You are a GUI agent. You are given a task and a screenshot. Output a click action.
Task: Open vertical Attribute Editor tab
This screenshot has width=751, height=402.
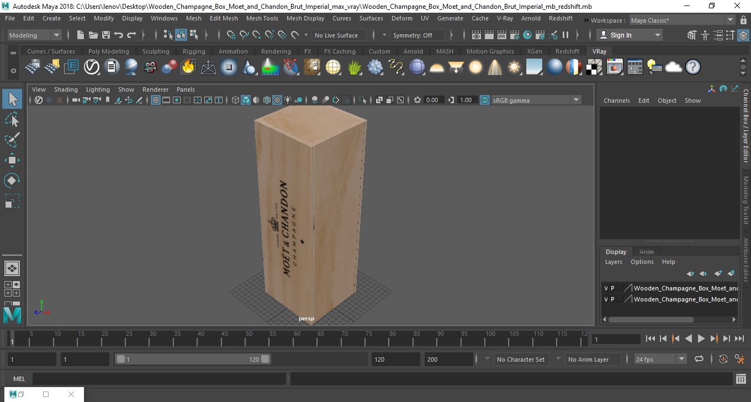click(745, 260)
